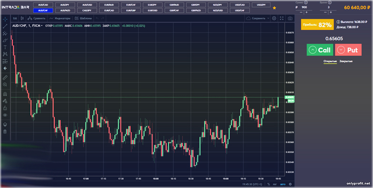This screenshot has height=188, width=373.
Task: Open the Индикаторы indicators menu
Action: (x=60, y=18)
